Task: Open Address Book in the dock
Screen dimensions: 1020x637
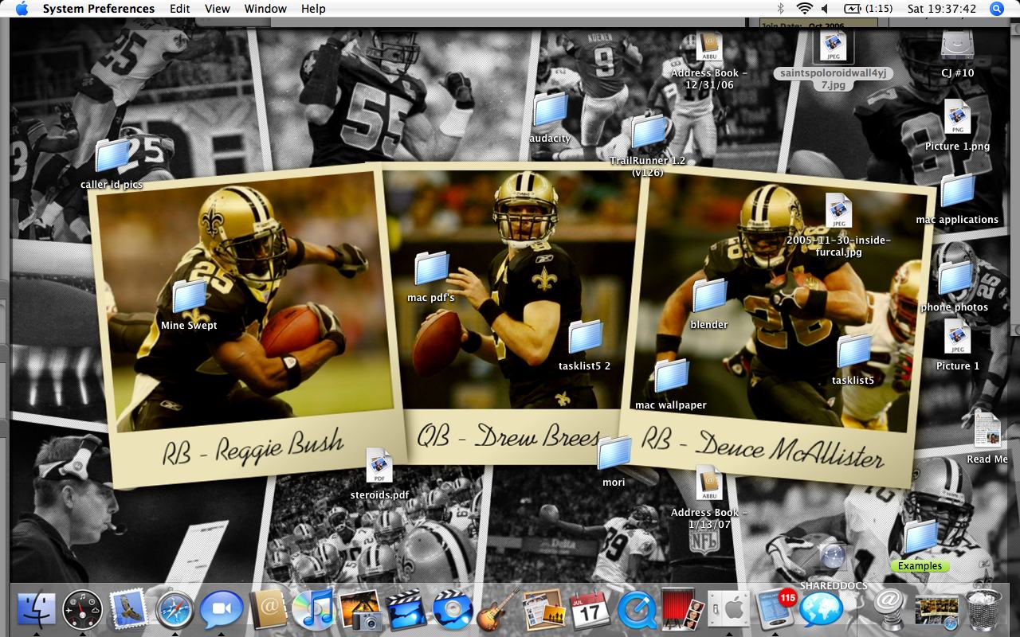Action: 268,610
